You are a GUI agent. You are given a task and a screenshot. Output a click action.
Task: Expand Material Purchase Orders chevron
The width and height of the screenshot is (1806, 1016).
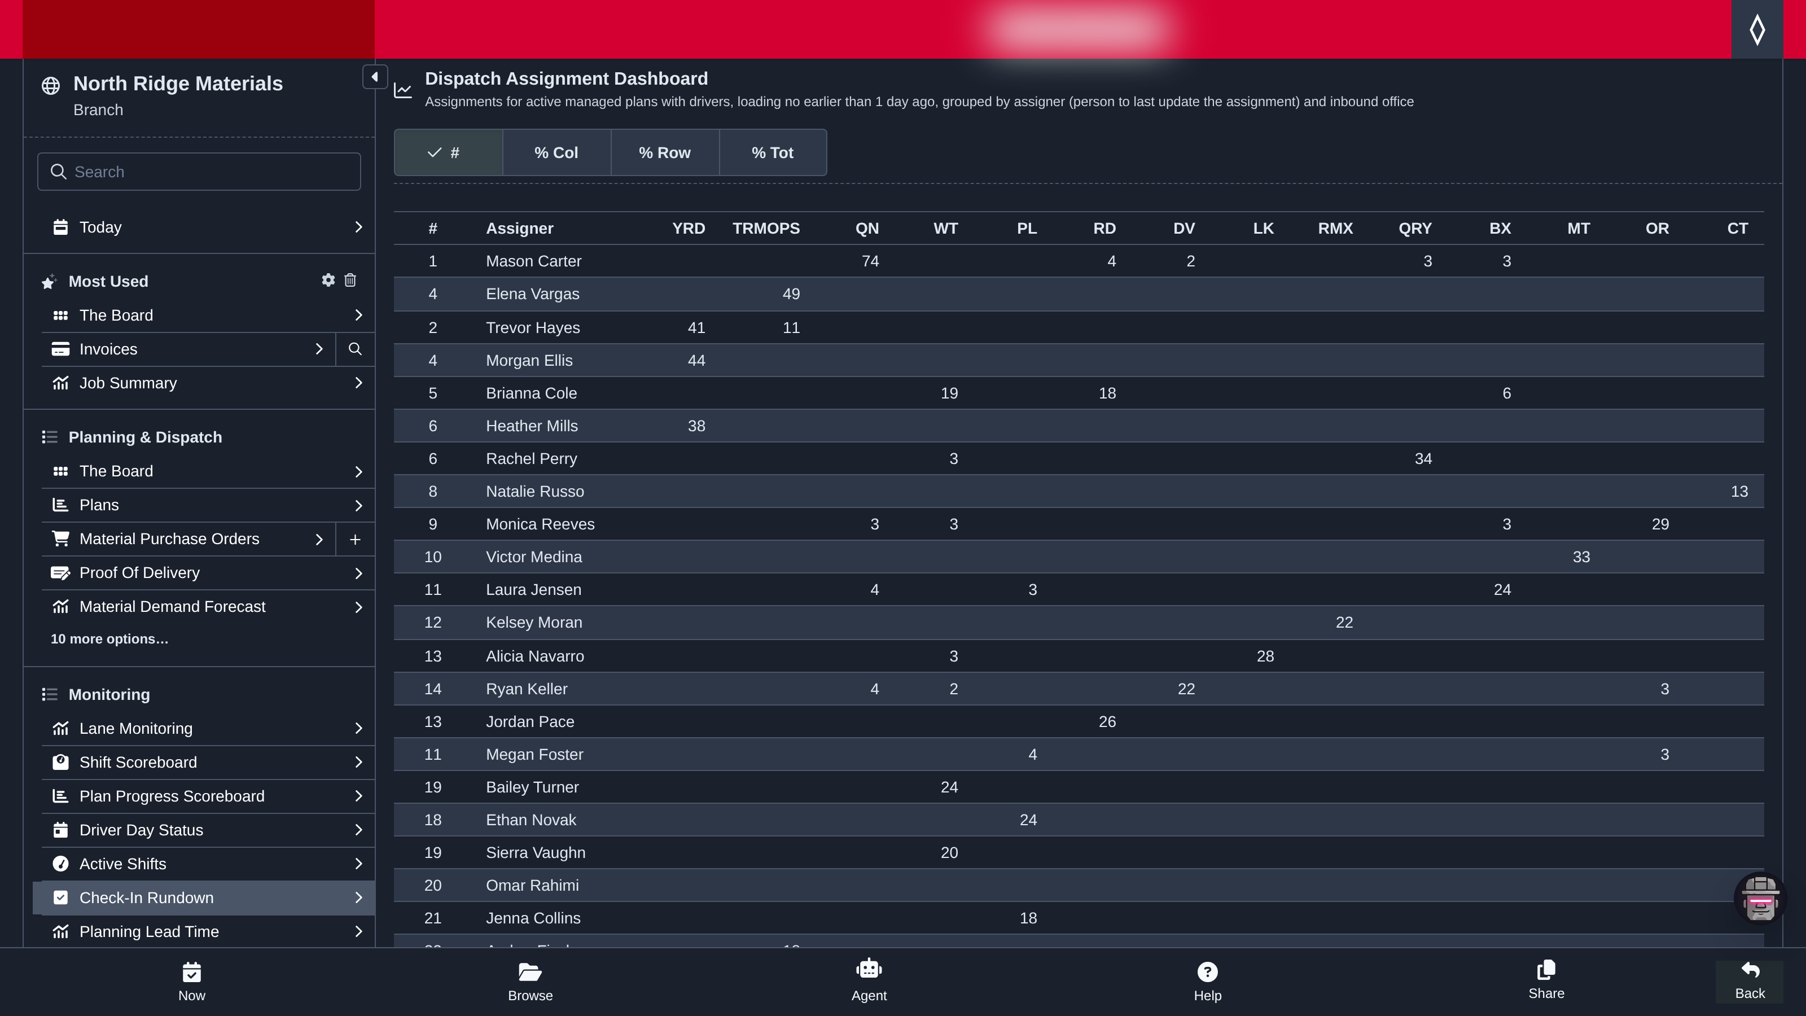click(319, 539)
